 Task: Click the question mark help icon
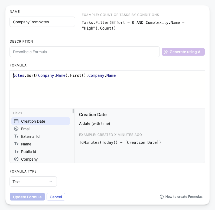(x=162, y=197)
